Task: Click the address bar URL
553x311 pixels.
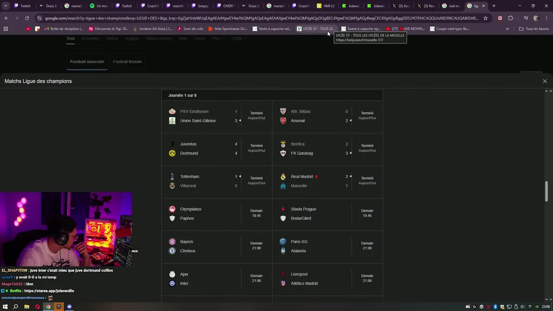Action: [x=261, y=18]
